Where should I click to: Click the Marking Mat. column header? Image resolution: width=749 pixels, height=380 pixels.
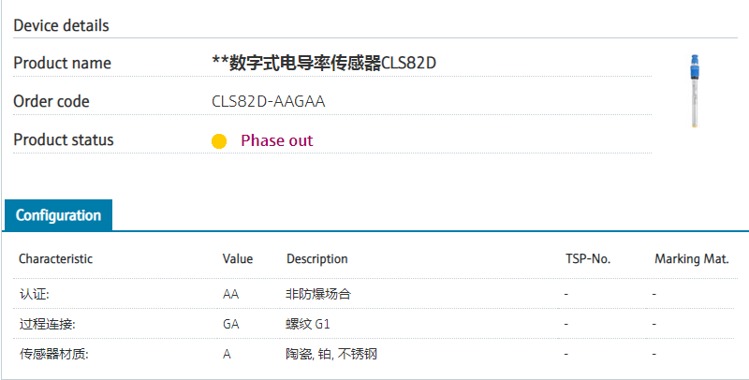point(691,258)
